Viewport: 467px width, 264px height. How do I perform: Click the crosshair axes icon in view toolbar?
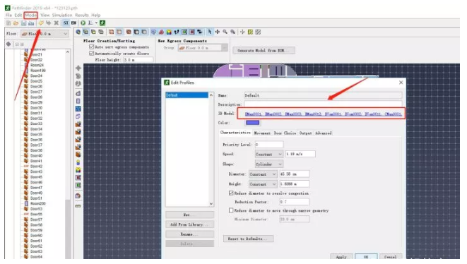coord(242,32)
